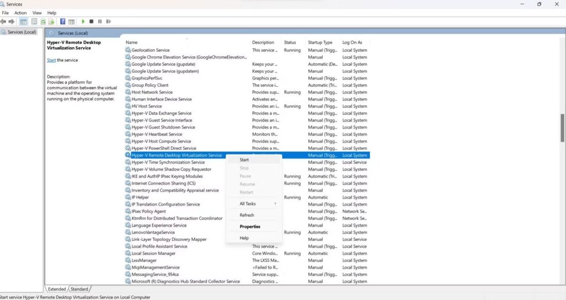Screen dimensions: 566x300
Task: Open the Action menu in the menu bar
Action: point(20,13)
